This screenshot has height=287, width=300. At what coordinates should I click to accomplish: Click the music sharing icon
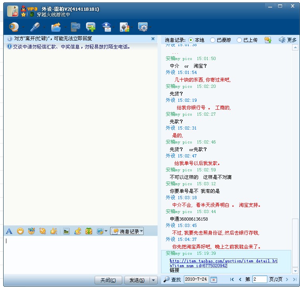(x=78, y=231)
